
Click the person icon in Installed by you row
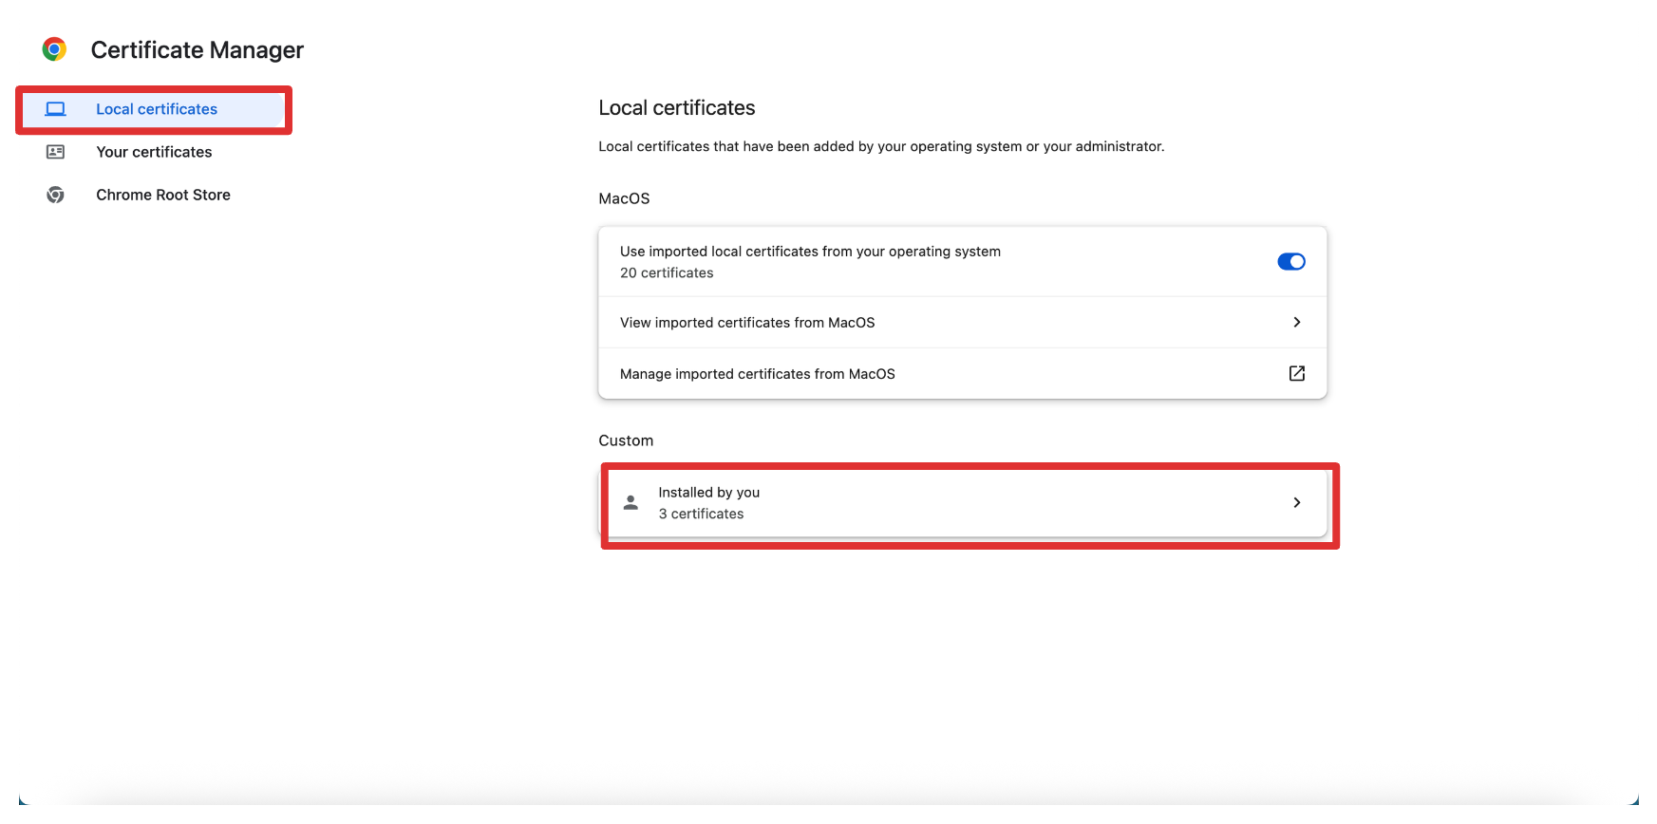click(631, 502)
